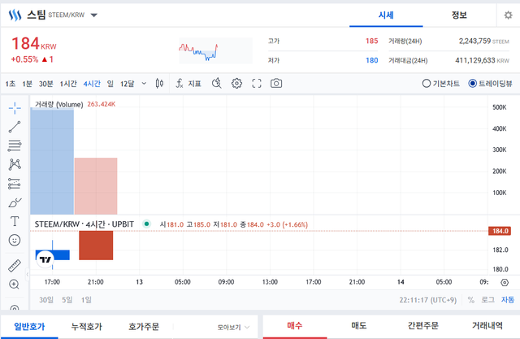Click the STEEM/KRW · 4시간 · UPBIT legend
The width and height of the screenshot is (520, 339).
(x=84, y=224)
